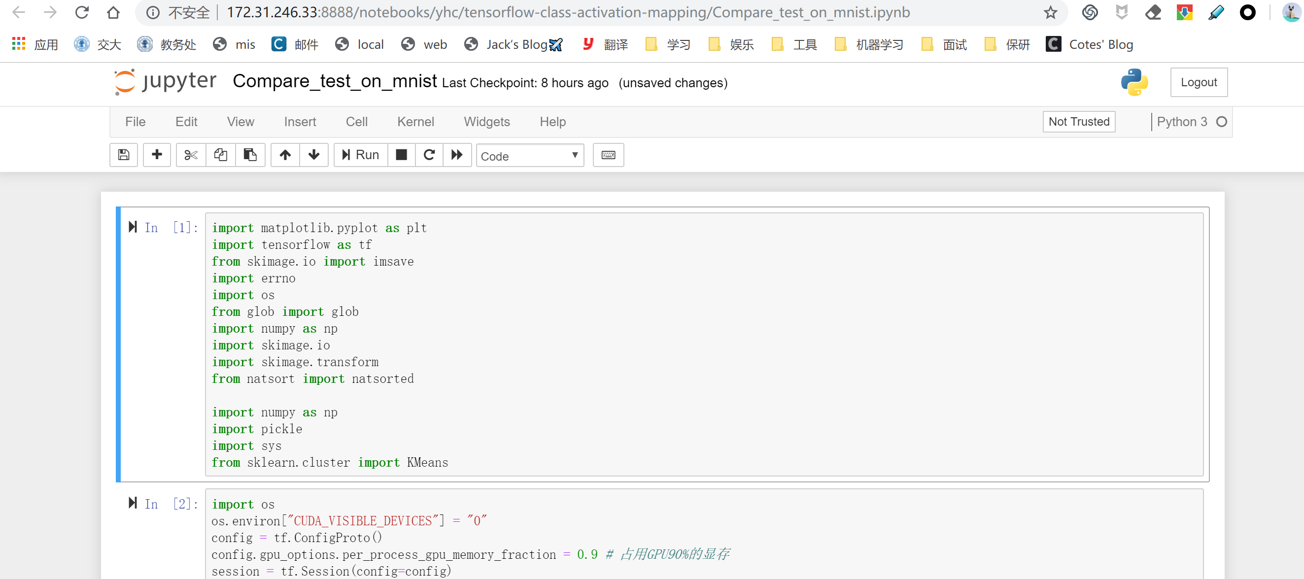
Task: Open the Cotes' Blog bookmark
Action: click(1089, 44)
